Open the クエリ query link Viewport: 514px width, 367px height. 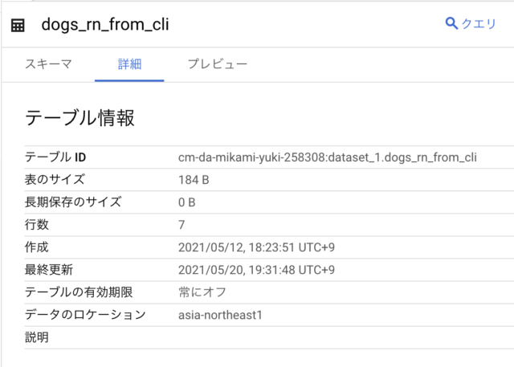coord(471,23)
